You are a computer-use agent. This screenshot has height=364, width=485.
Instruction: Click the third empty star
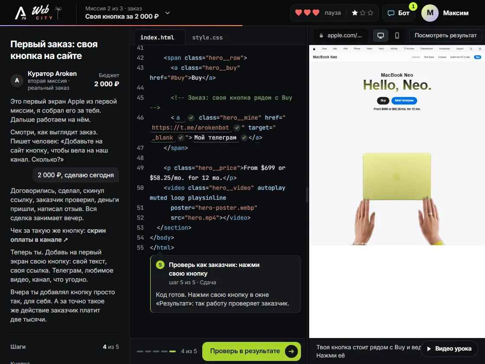pyautogui.click(x=371, y=13)
